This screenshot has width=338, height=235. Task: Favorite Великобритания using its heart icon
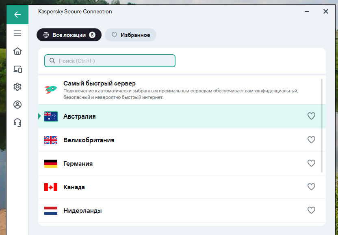click(x=311, y=140)
